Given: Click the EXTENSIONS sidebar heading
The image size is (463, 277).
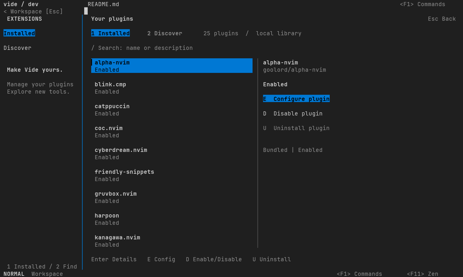Looking at the screenshot, I should click(25, 19).
